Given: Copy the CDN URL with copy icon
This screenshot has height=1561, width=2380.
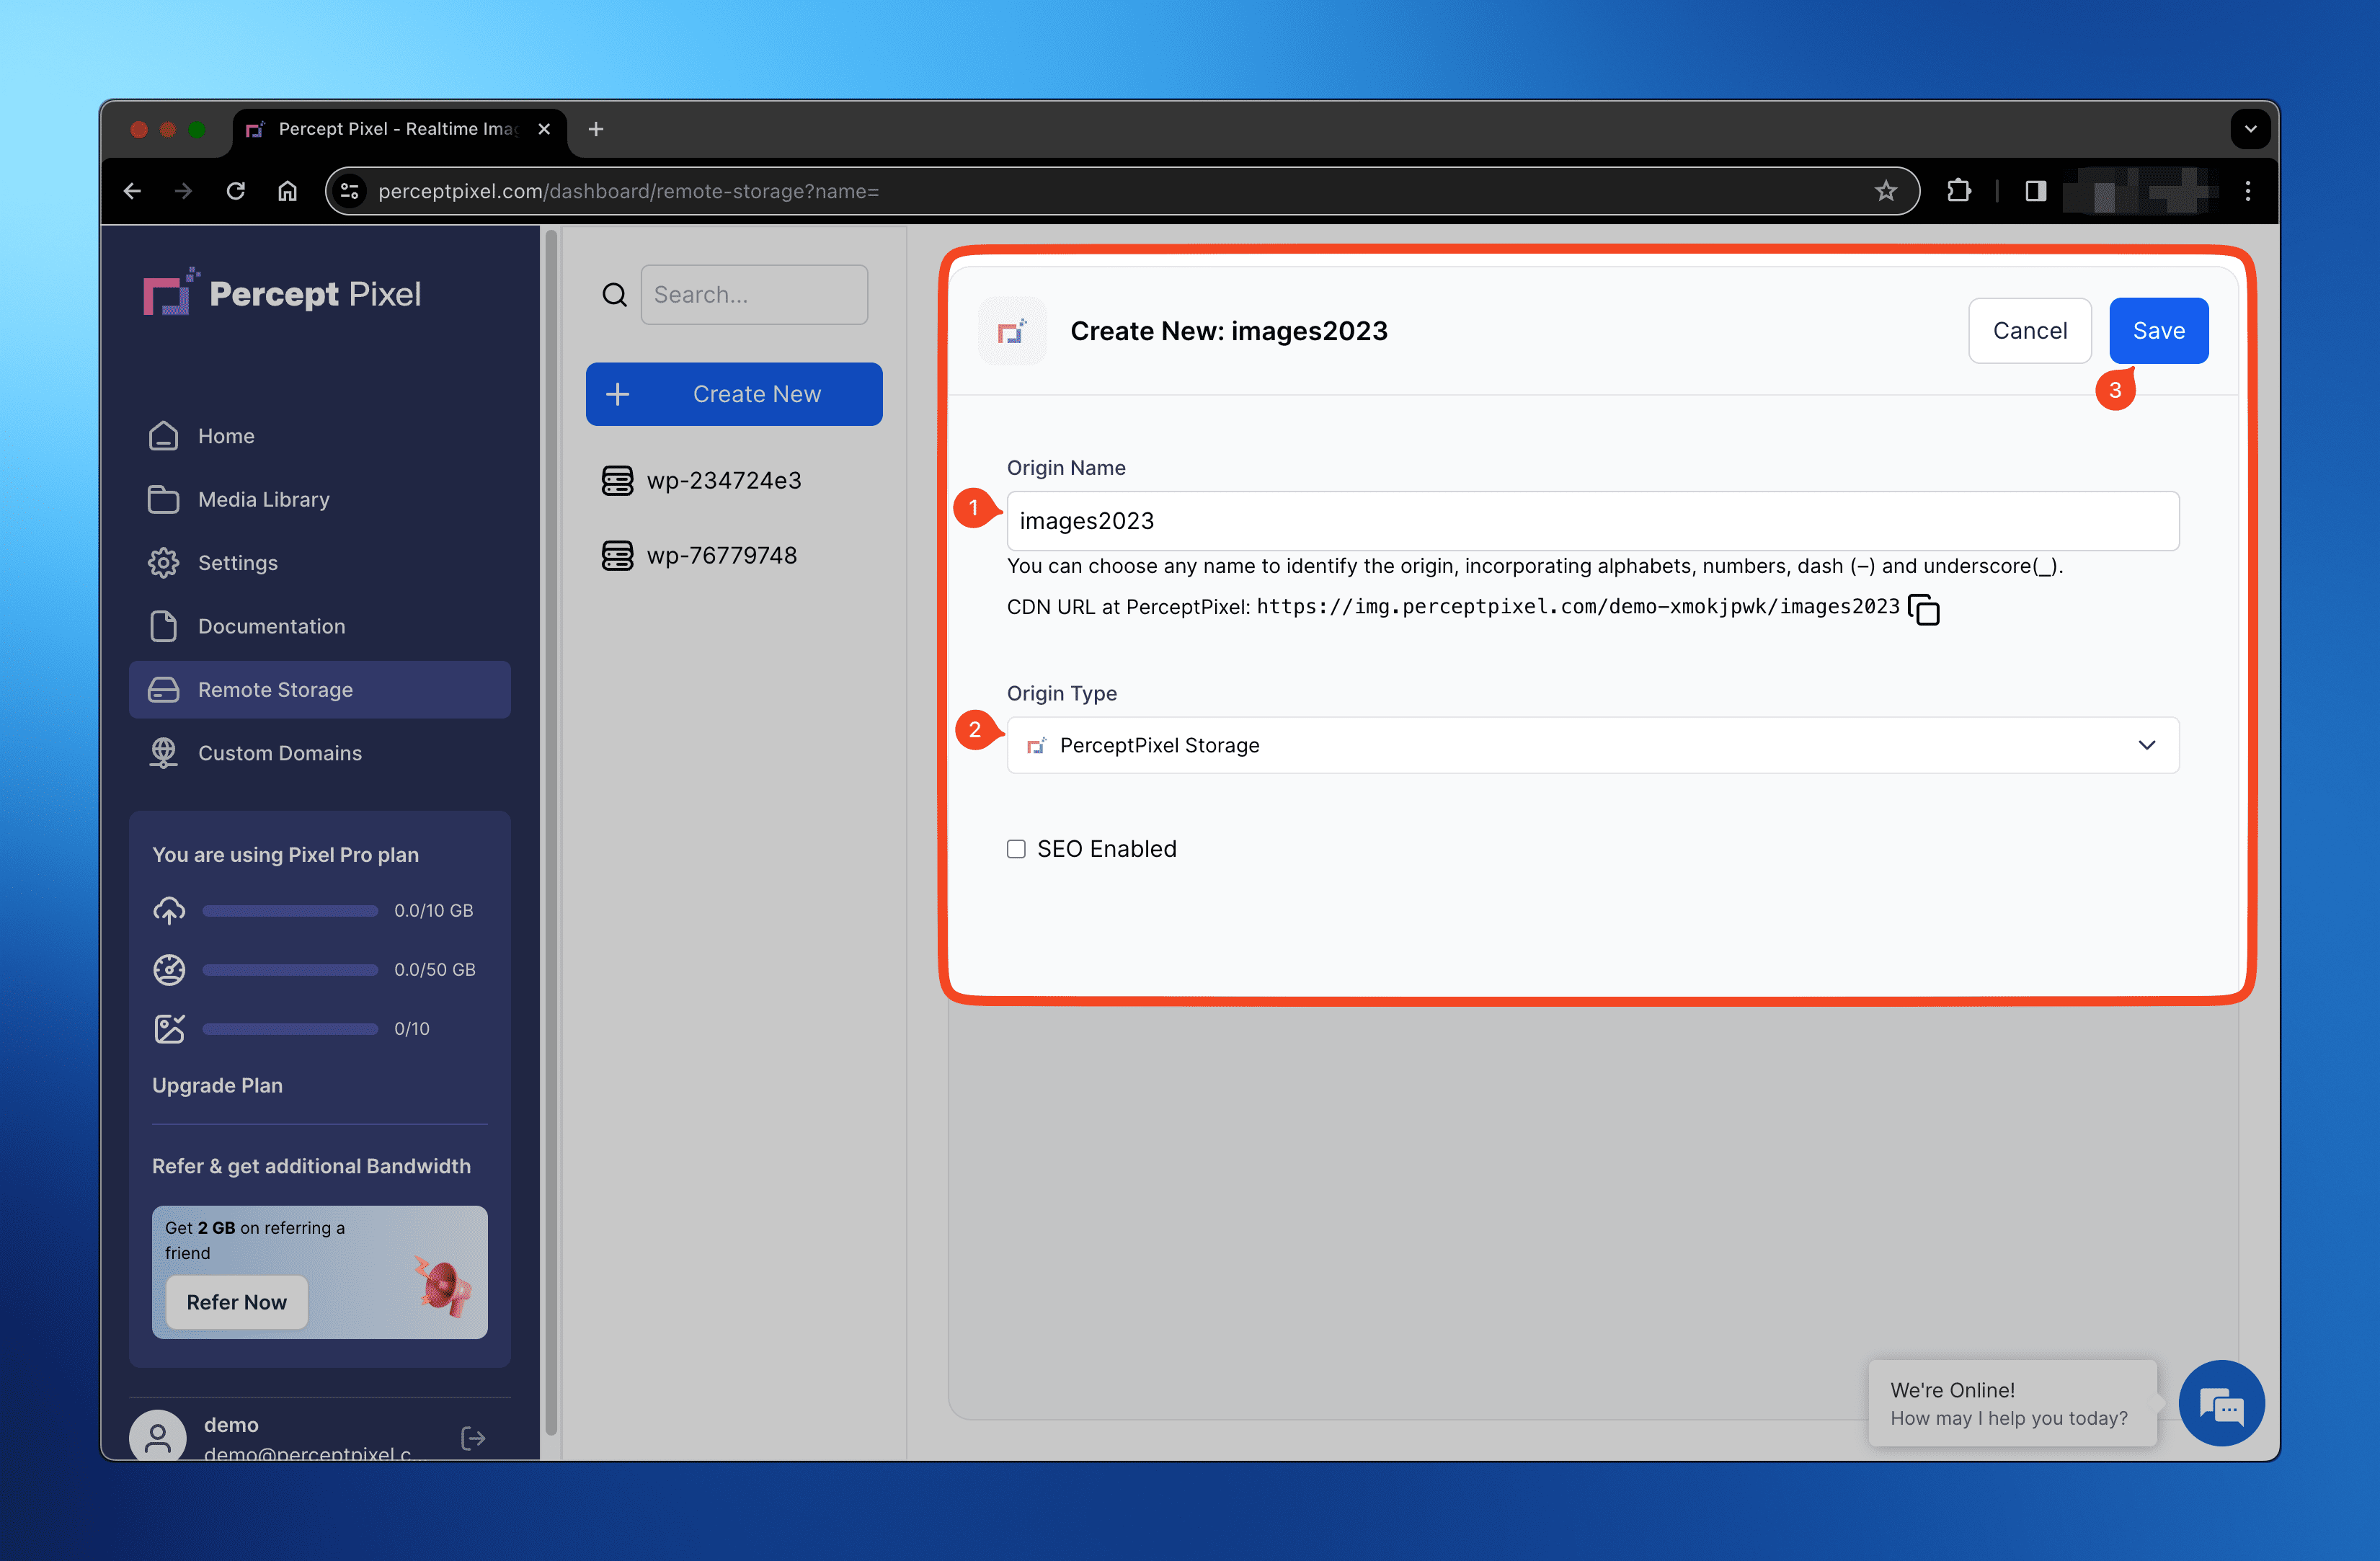Looking at the screenshot, I should coord(1923,609).
